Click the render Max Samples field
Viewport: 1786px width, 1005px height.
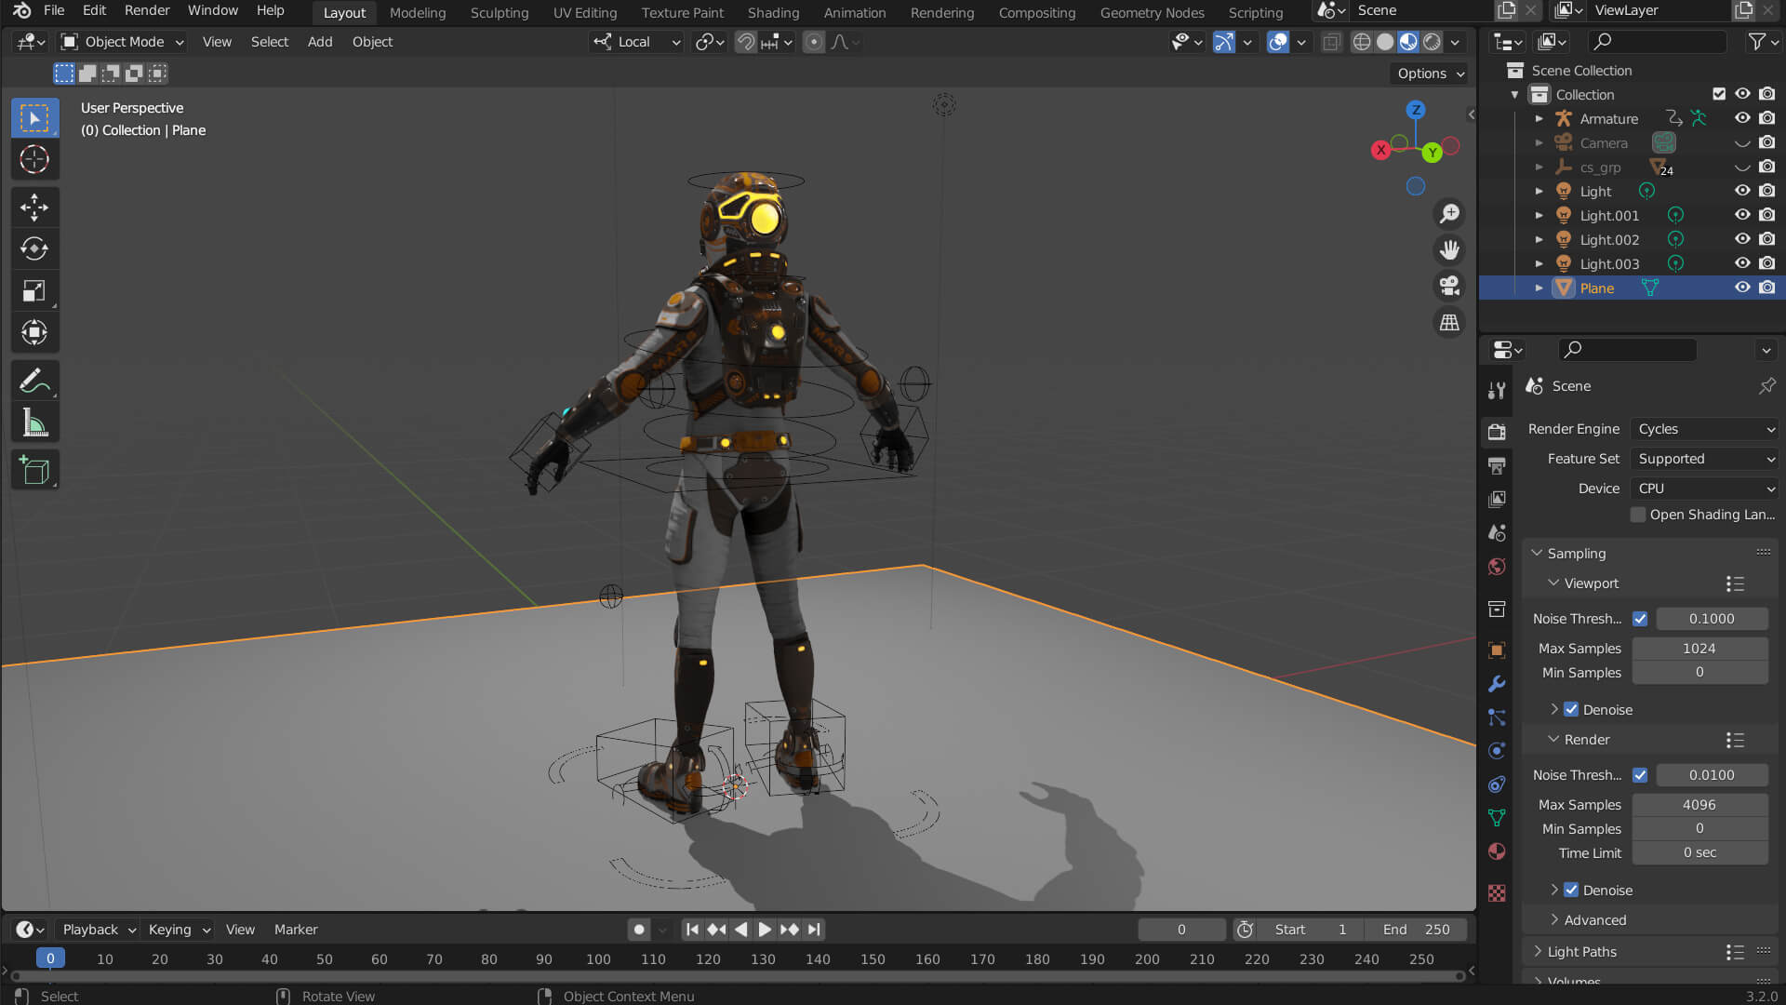[x=1699, y=804]
